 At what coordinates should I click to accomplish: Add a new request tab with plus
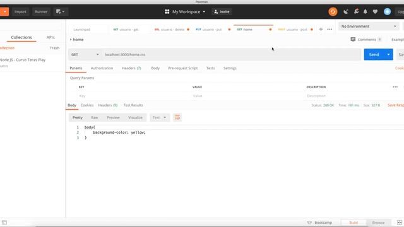[321, 30]
